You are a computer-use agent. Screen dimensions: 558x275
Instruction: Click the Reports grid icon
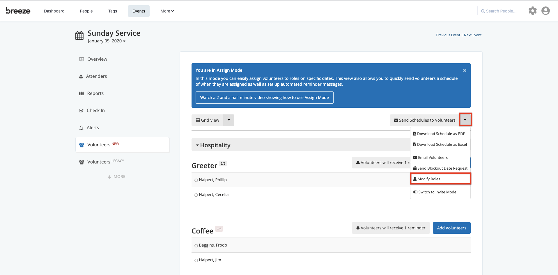point(82,94)
